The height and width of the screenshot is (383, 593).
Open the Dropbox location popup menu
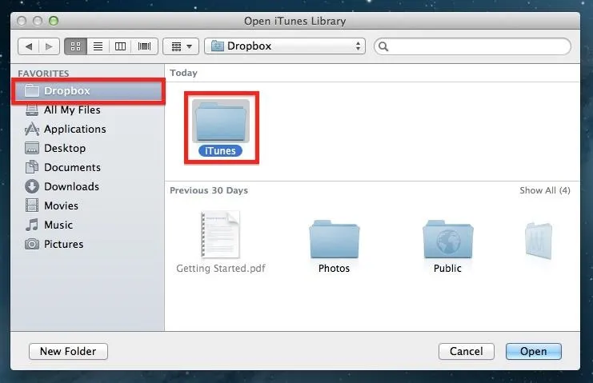285,46
